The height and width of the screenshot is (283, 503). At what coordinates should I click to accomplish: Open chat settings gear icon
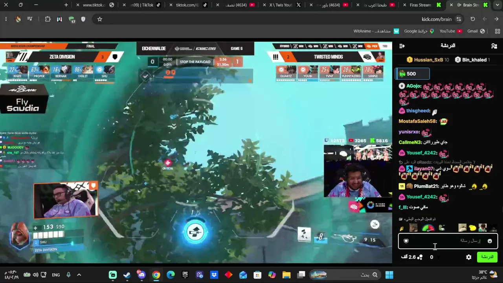[469, 257]
